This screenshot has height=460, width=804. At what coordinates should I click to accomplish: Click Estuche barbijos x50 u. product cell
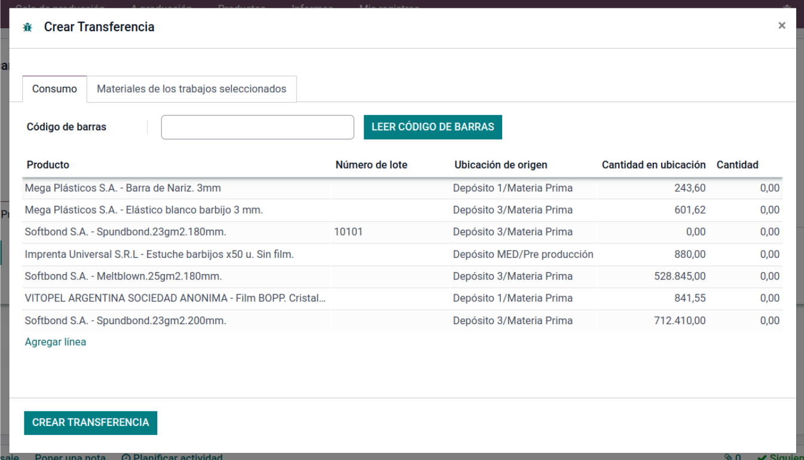click(x=159, y=255)
